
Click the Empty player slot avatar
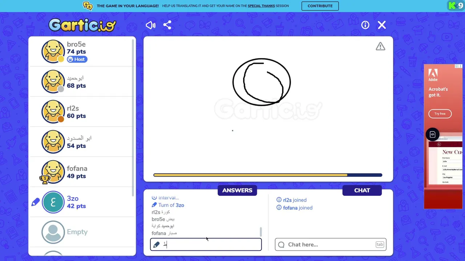tap(53, 232)
